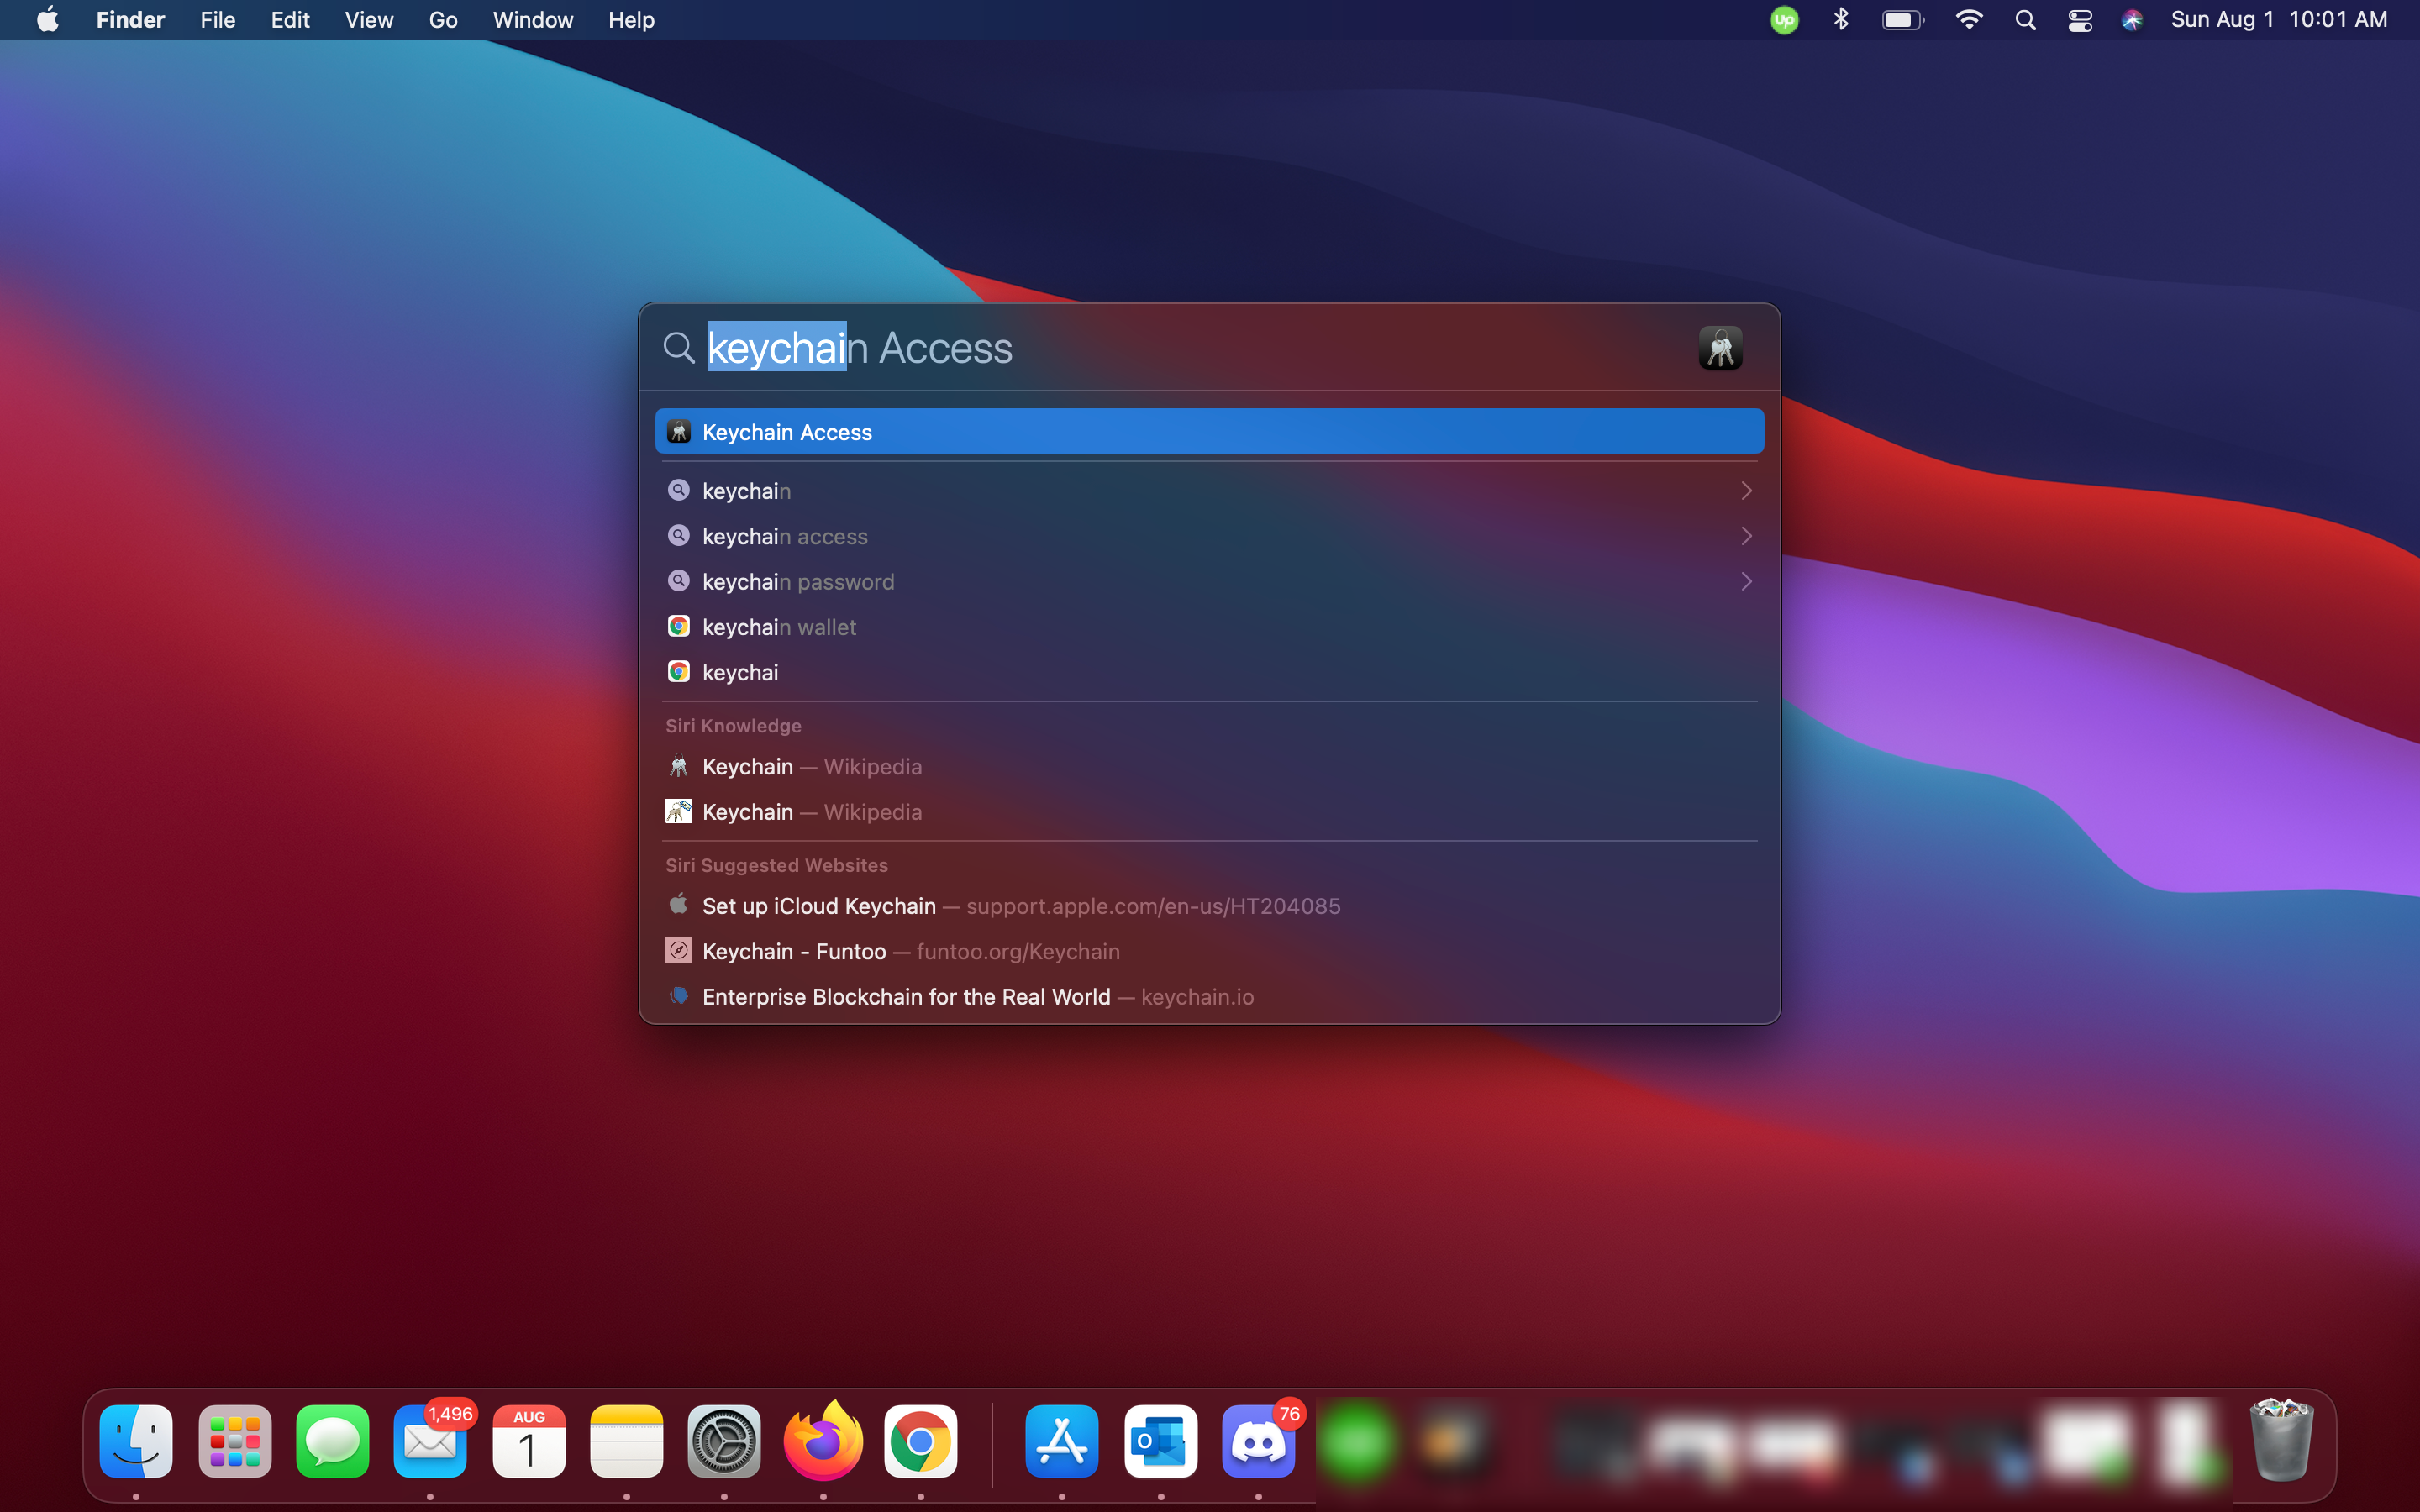Screen dimensions: 2420x1512
Task: Open Wi-Fi status menu
Action: click(x=1968, y=20)
